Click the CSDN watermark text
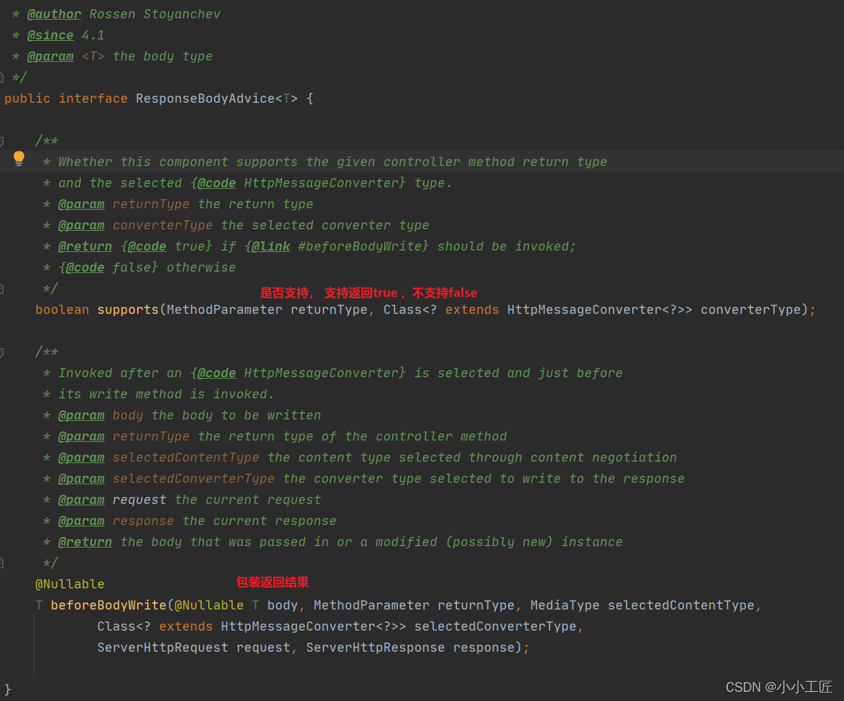Image resolution: width=844 pixels, height=701 pixels. tap(779, 687)
